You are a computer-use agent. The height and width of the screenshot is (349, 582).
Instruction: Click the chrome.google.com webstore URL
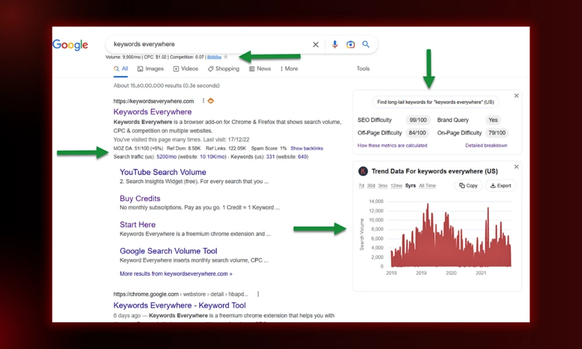pyautogui.click(x=181, y=294)
